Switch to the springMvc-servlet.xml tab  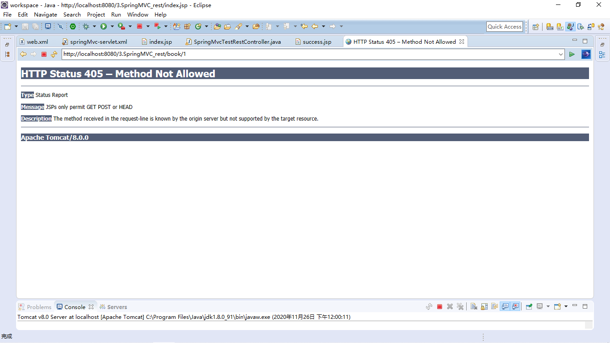coord(95,42)
